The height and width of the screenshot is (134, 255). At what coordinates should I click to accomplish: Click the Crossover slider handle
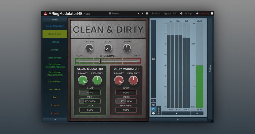coord(100,61)
